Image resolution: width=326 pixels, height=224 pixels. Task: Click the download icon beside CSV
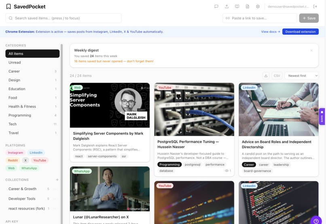pyautogui.click(x=266, y=76)
